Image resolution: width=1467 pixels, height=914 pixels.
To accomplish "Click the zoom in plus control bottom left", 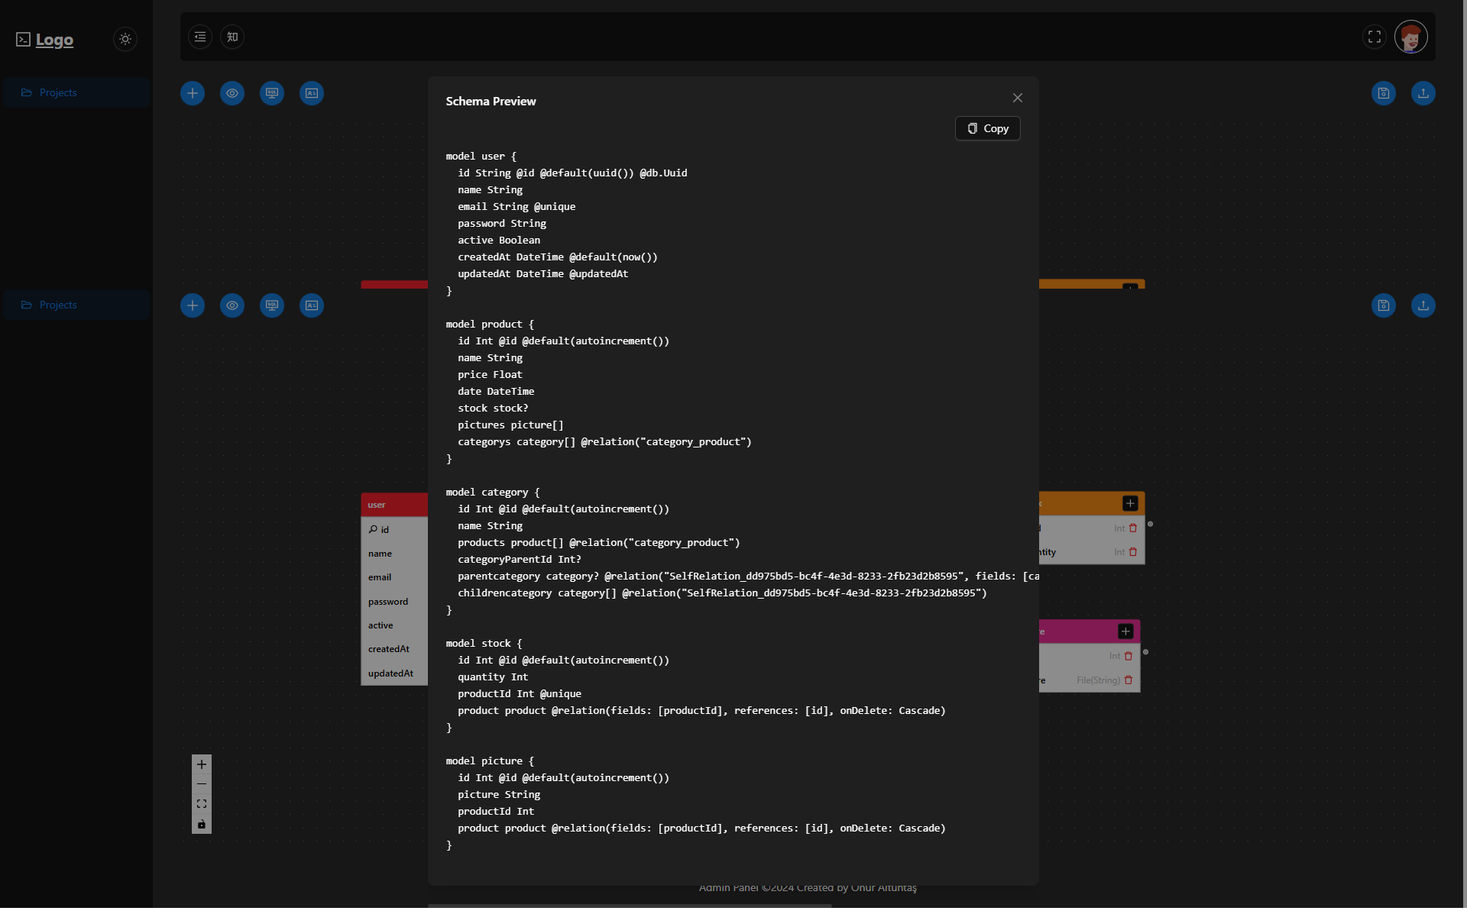I will [x=200, y=764].
